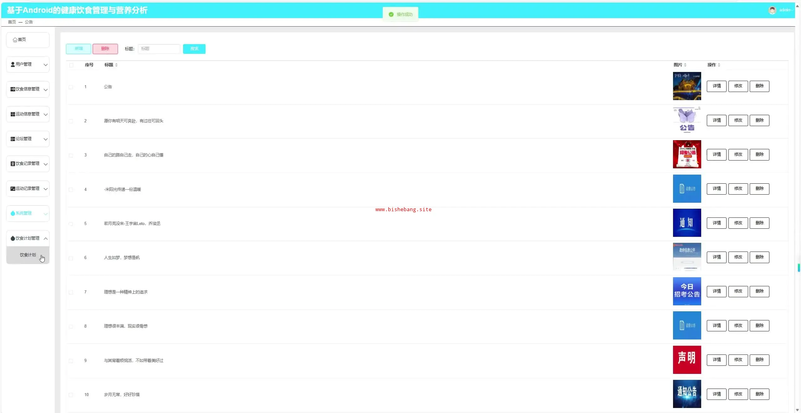Click the system management droplet icon
The width and height of the screenshot is (801, 413).
tap(13, 213)
